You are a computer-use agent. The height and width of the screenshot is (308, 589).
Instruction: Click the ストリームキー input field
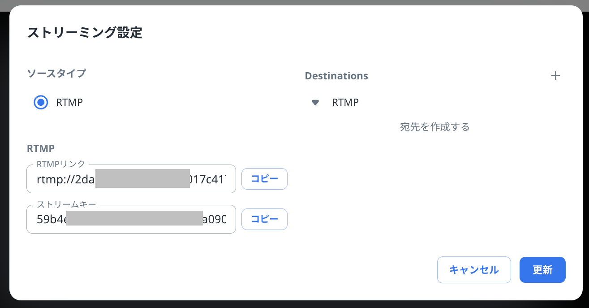pyautogui.click(x=131, y=220)
